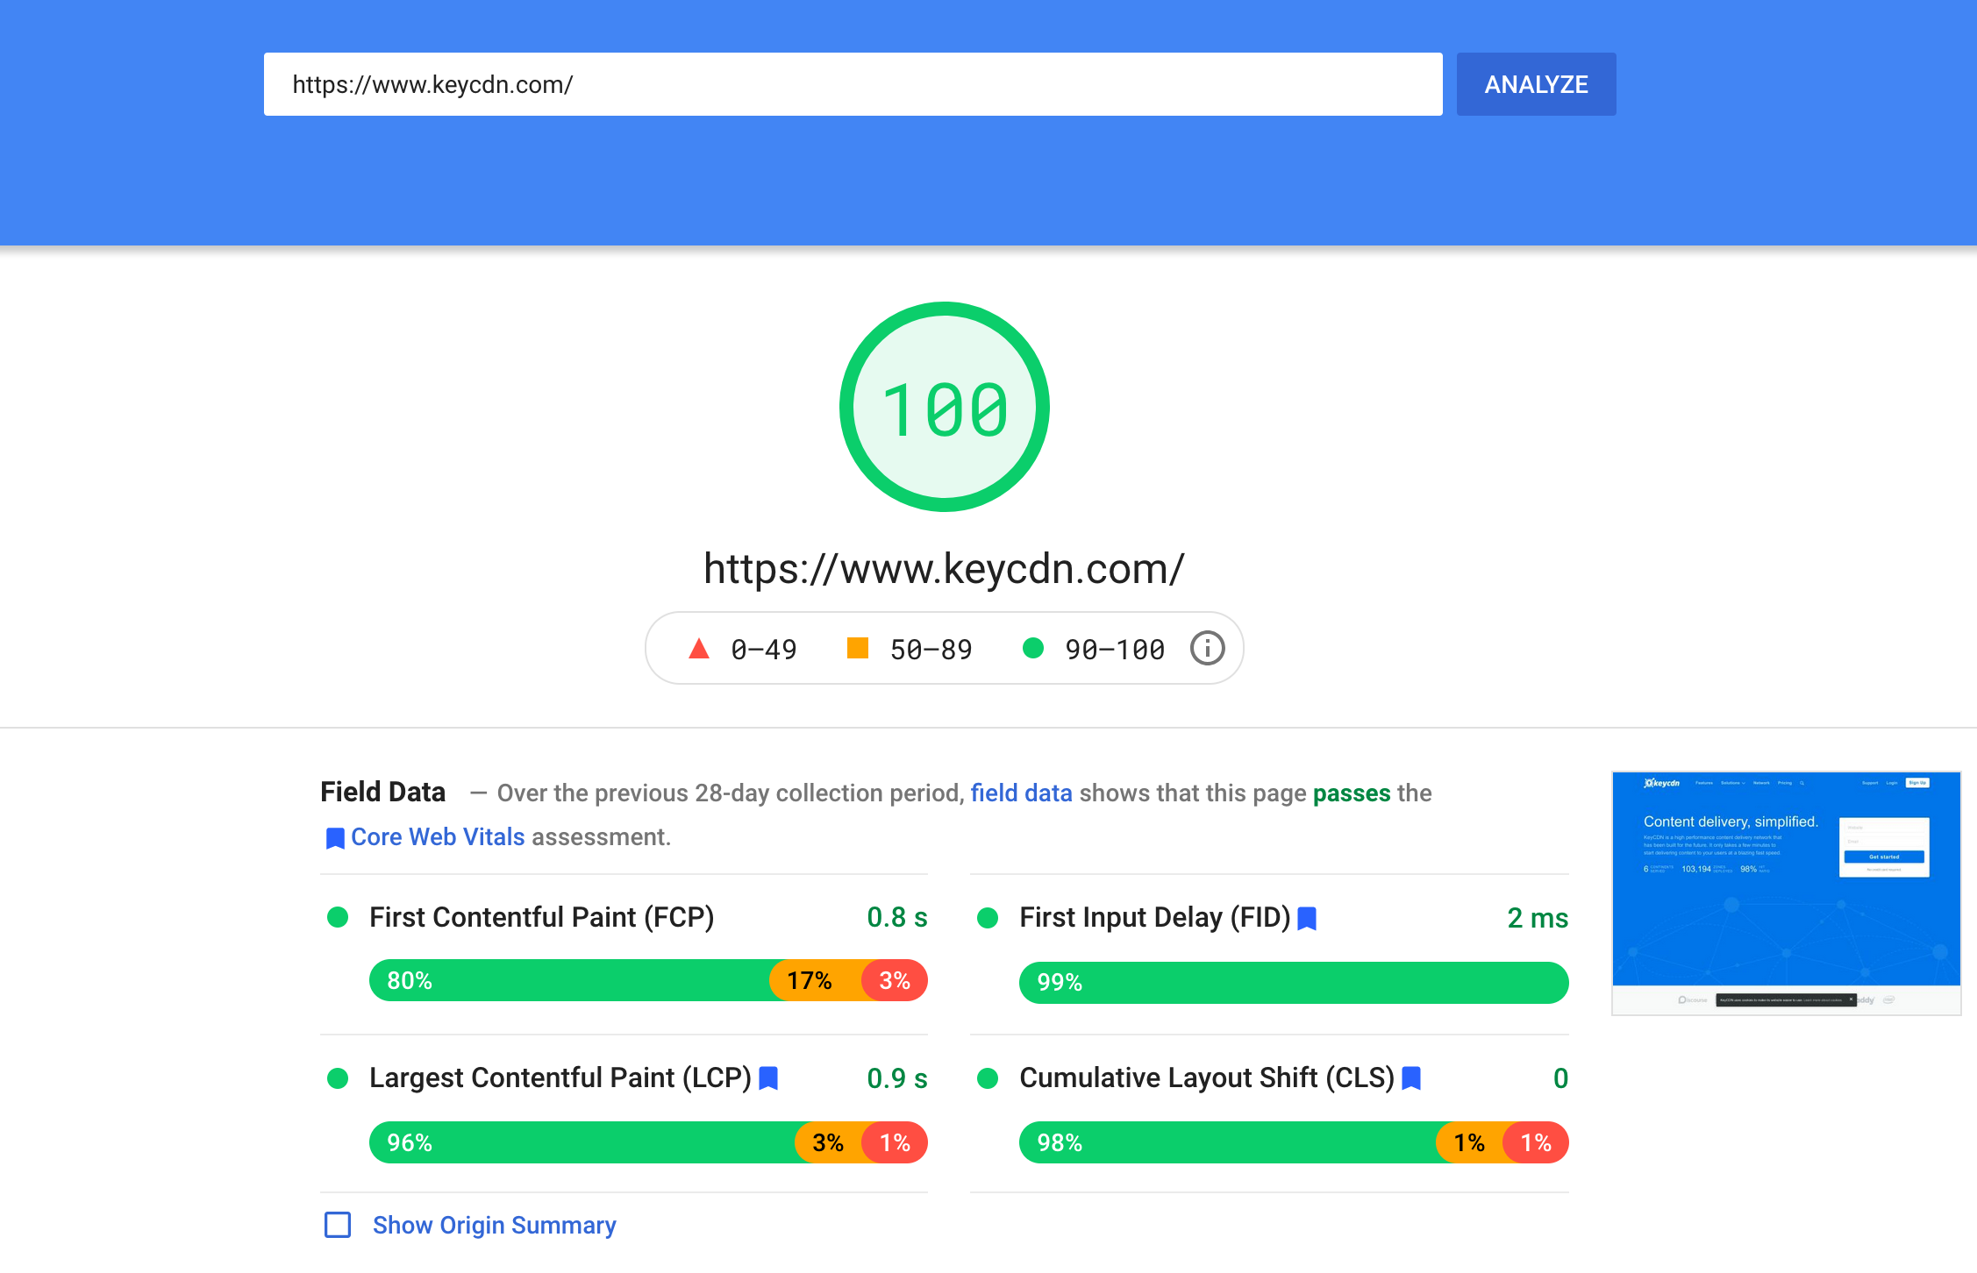
Task: Click the bookmark icon next to Largest Contentful Paint
Action: pos(768,1078)
